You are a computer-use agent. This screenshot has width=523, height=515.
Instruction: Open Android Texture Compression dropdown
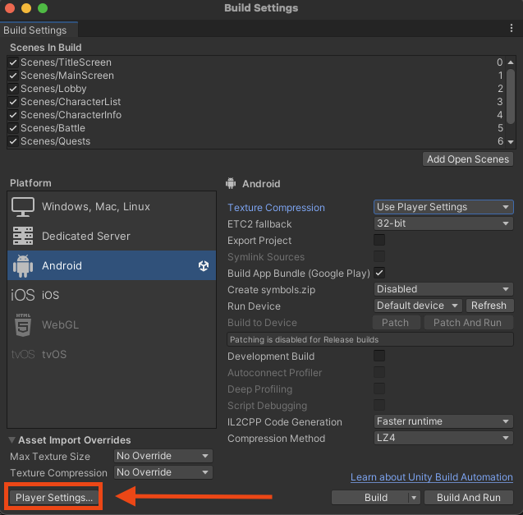[x=443, y=207]
